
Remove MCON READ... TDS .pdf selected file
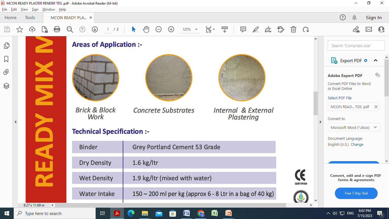376,107
